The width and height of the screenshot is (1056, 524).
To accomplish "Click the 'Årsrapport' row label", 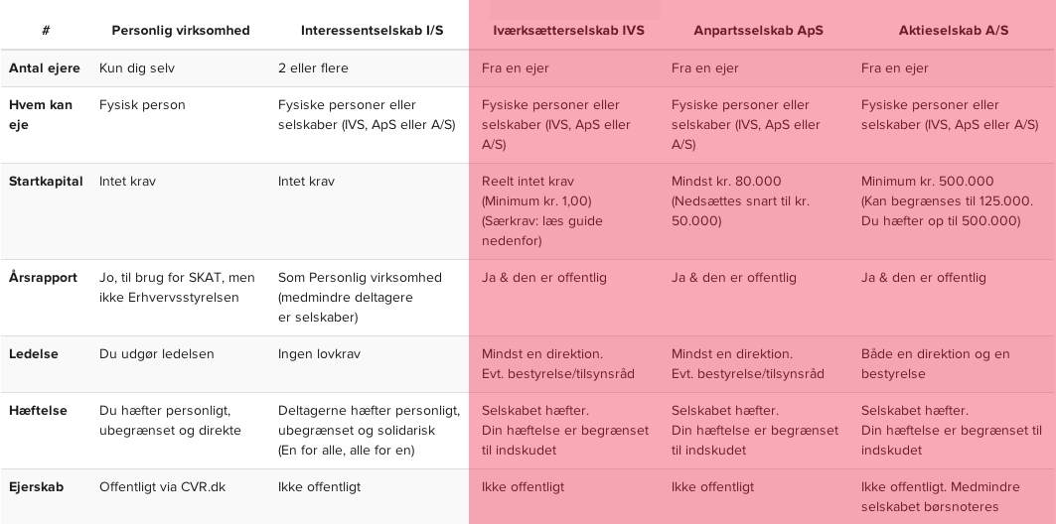I will [x=43, y=278].
